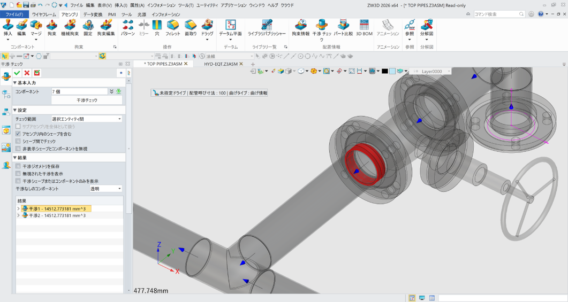Image resolution: width=568 pixels, height=302 pixels.
Task: Collapse the 設定 section
Action: [15, 110]
